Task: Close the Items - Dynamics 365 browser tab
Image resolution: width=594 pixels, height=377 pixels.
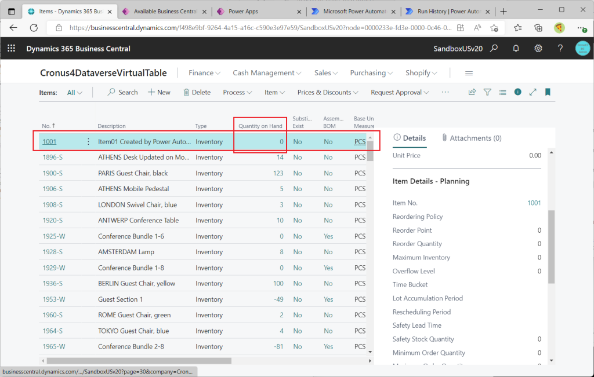Action: point(110,12)
